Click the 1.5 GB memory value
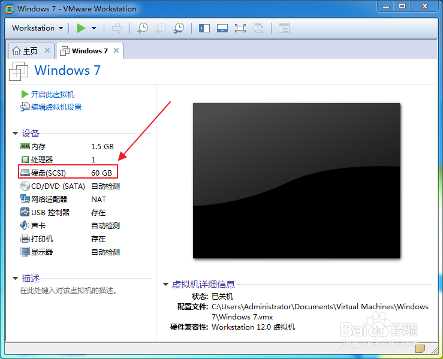 tap(103, 147)
